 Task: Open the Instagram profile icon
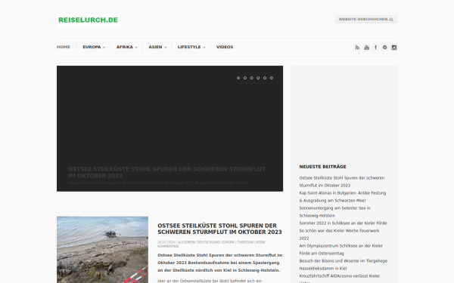(394, 48)
